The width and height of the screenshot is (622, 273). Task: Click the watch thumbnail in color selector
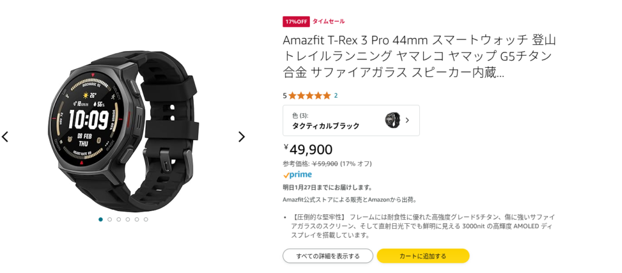click(392, 120)
